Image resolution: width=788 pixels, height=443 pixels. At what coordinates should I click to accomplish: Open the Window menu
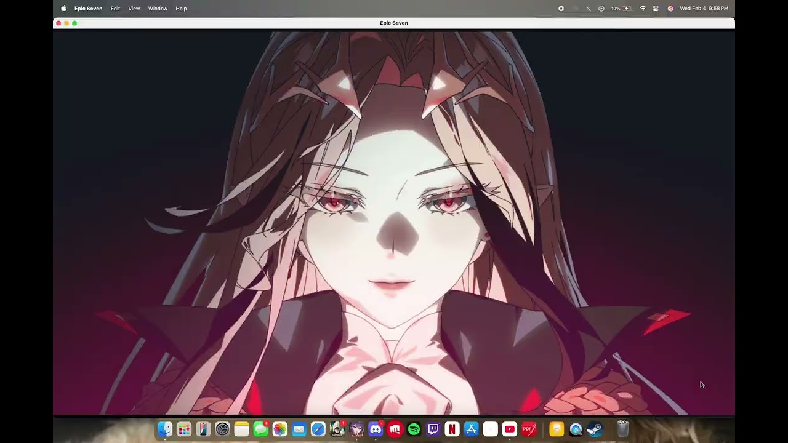coord(158,9)
